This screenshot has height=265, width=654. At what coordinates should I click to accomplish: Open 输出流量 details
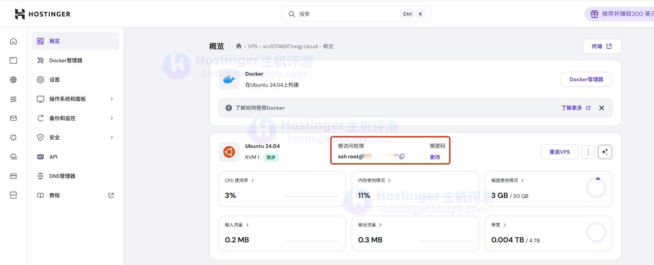click(370, 225)
